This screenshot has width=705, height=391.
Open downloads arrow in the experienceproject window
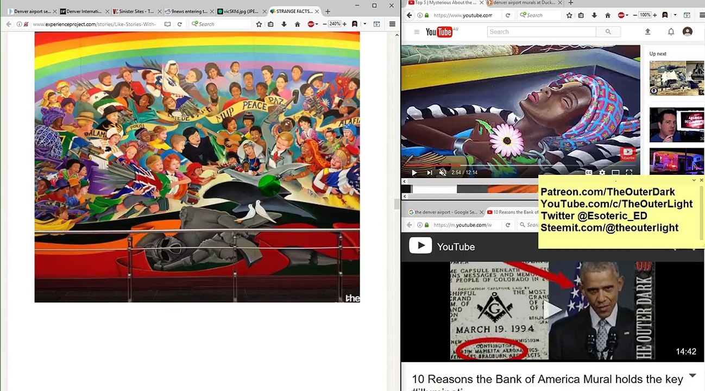click(x=284, y=24)
